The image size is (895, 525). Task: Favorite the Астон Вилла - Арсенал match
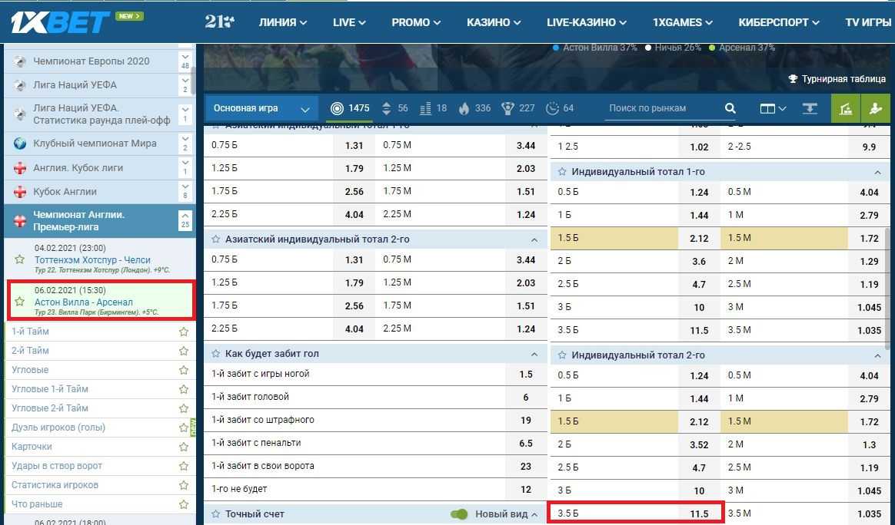click(20, 302)
